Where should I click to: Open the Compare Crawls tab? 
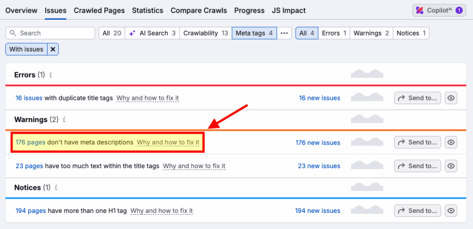199,11
